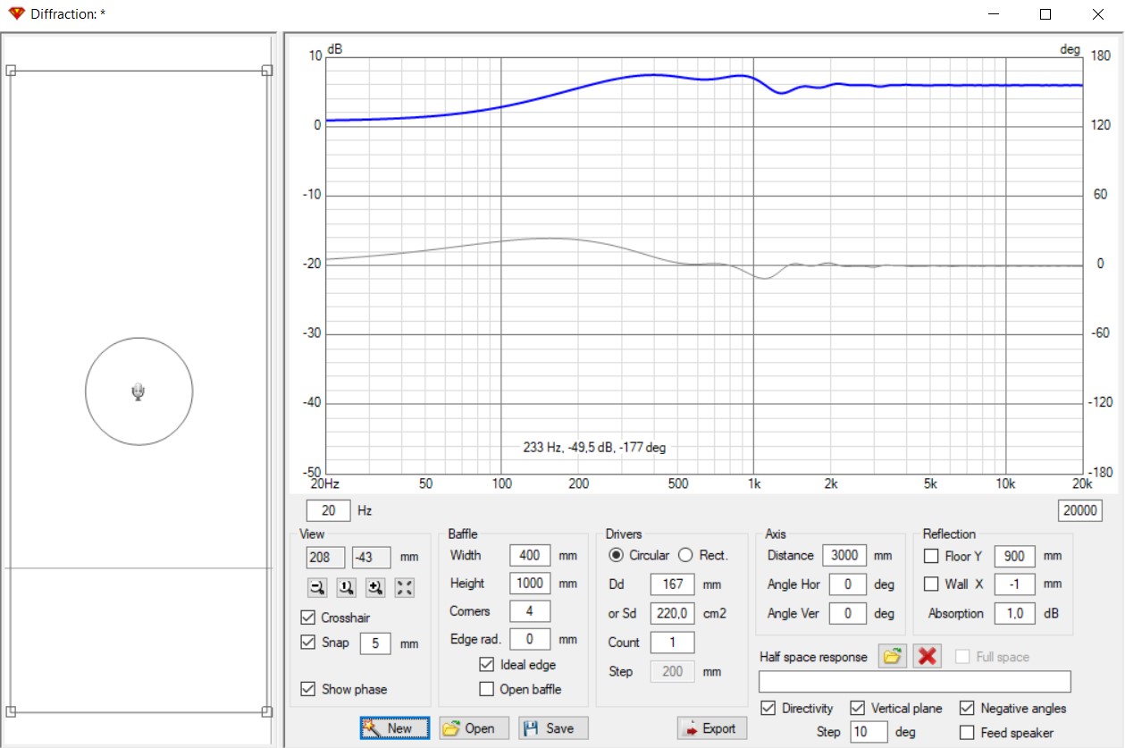Click the half space response path field
The image size is (1125, 748).
coord(914,682)
